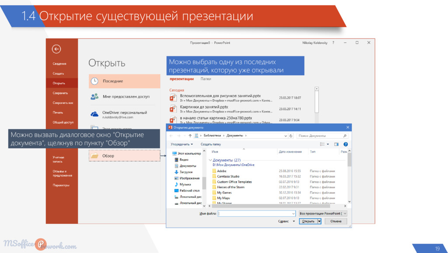Refresh the folder with the reload icon
Image resolution: width=448 pixels, height=253 pixels.
tap(291, 136)
